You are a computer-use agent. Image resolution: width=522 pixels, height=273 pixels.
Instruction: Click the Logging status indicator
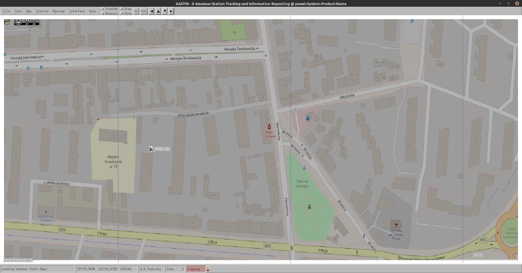pyautogui.click(x=196, y=269)
